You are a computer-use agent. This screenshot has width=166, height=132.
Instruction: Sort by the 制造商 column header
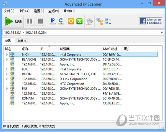click(x=80, y=49)
